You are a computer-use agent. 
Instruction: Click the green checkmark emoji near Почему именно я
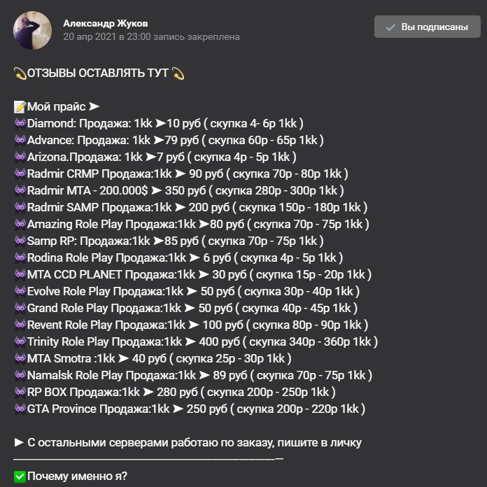coord(20,477)
